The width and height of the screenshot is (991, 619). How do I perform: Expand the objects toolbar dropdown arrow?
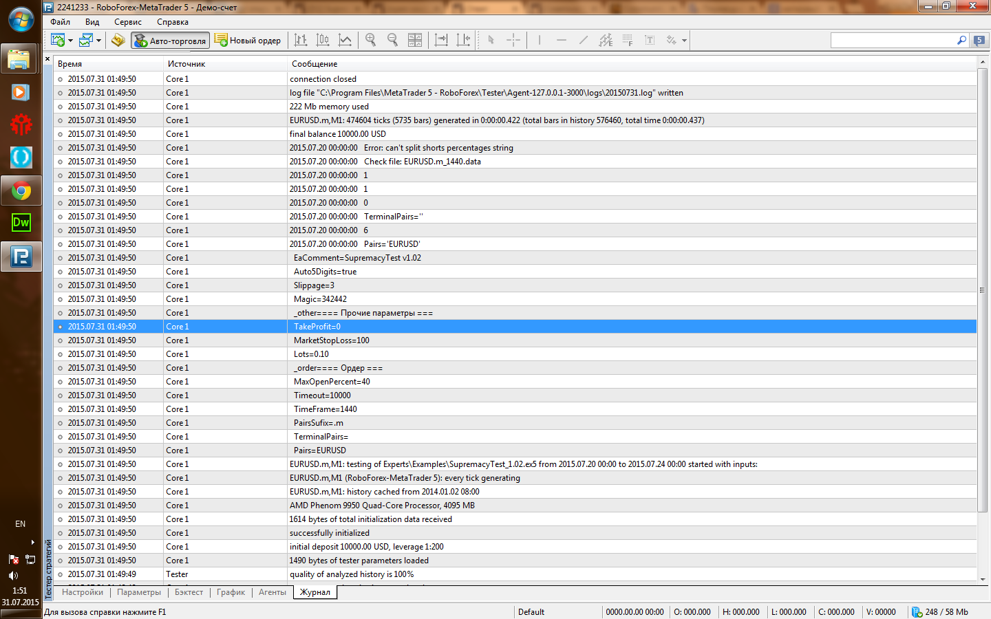tap(684, 41)
